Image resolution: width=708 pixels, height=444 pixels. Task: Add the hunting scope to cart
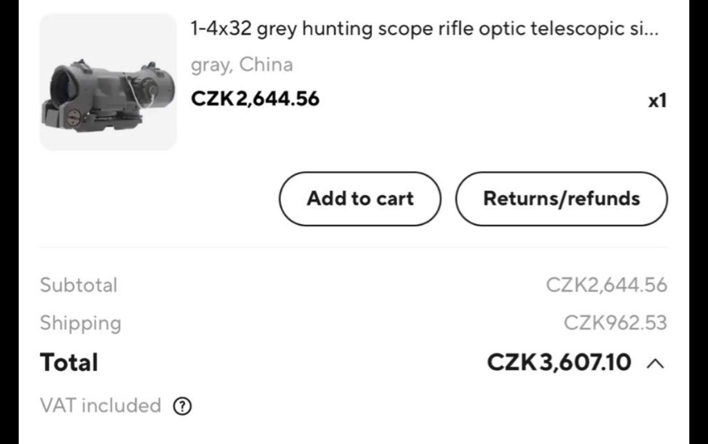360,198
